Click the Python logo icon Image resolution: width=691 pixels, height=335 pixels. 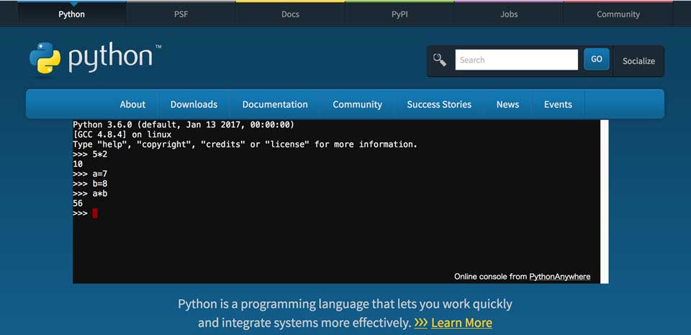45,58
